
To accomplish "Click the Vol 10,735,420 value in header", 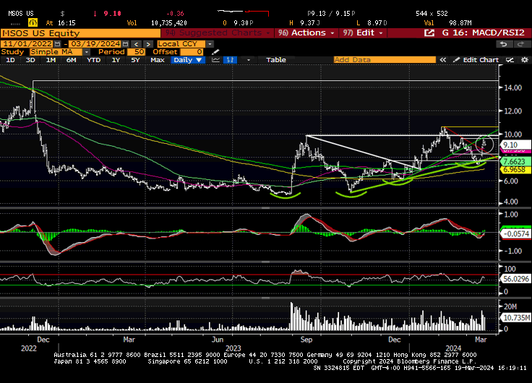I will coord(169,22).
